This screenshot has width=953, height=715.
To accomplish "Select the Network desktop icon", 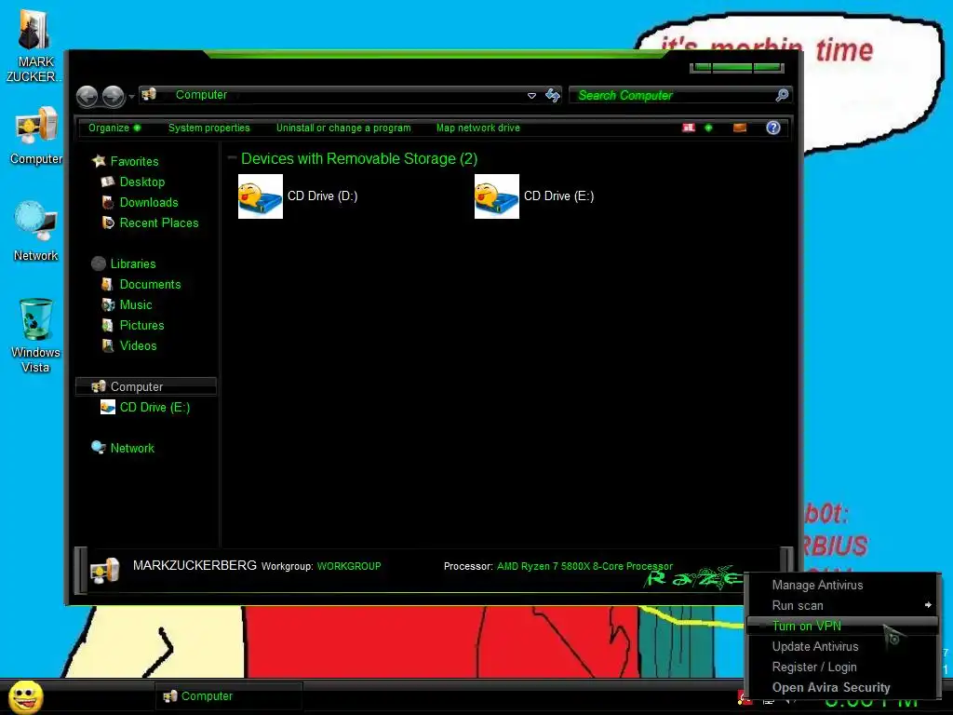I will (x=35, y=232).
